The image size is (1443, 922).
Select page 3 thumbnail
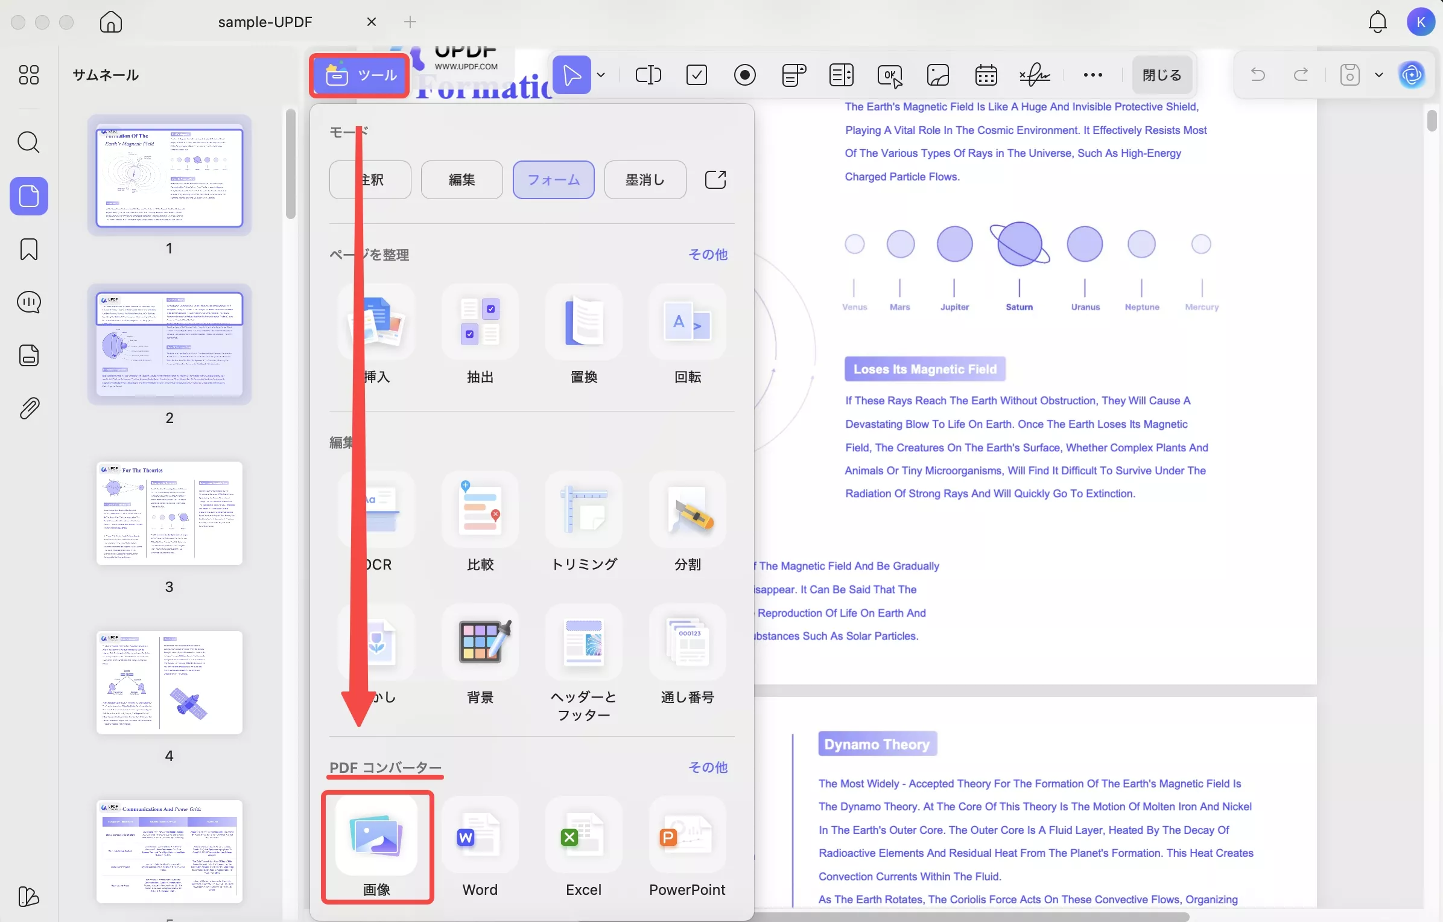point(170,513)
